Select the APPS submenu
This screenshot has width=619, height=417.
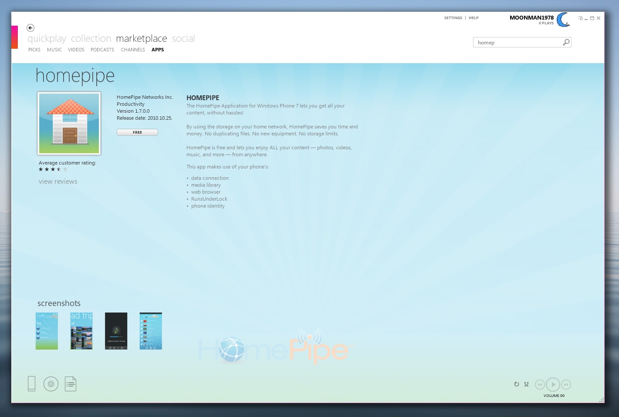[158, 50]
